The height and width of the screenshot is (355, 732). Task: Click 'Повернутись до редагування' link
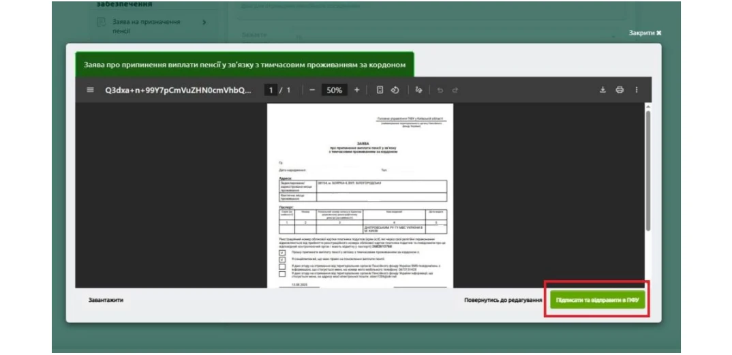[503, 300]
